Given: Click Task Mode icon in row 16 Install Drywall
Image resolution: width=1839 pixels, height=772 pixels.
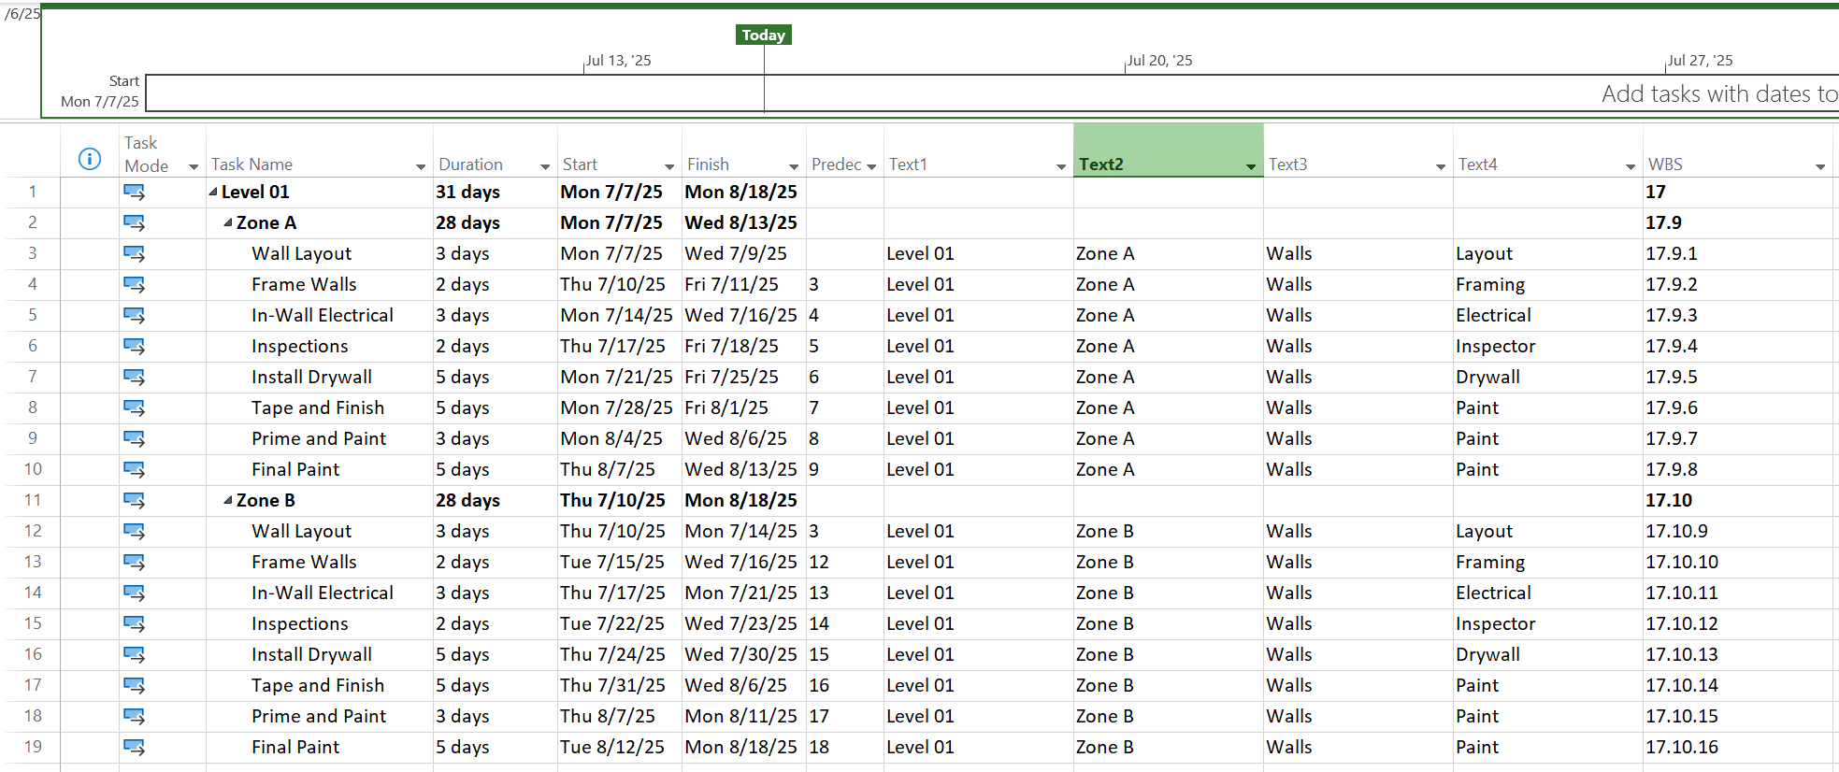Looking at the screenshot, I should coord(135,654).
